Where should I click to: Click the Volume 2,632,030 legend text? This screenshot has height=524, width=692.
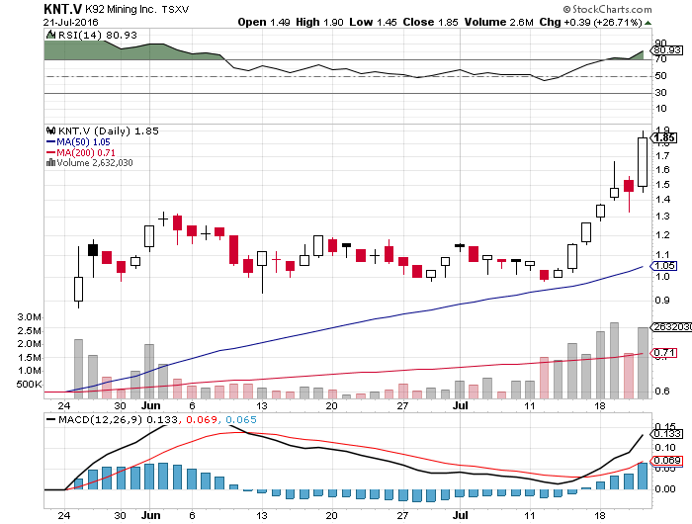click(x=95, y=163)
